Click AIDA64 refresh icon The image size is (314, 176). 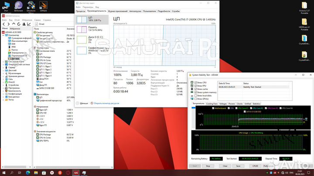coord(19,24)
